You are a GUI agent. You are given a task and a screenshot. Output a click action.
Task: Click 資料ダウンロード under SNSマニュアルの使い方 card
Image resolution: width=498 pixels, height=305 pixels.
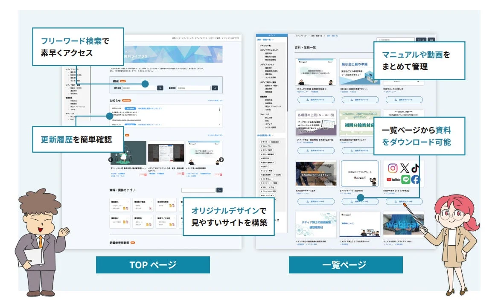404,100
